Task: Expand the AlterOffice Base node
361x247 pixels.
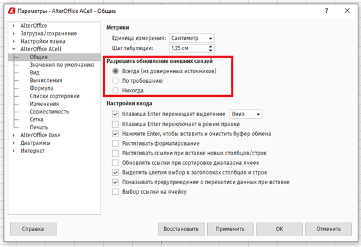Action: click(x=13, y=135)
